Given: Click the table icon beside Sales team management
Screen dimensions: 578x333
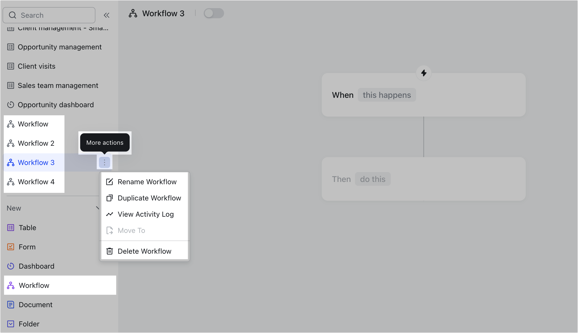Looking at the screenshot, I should click(10, 85).
